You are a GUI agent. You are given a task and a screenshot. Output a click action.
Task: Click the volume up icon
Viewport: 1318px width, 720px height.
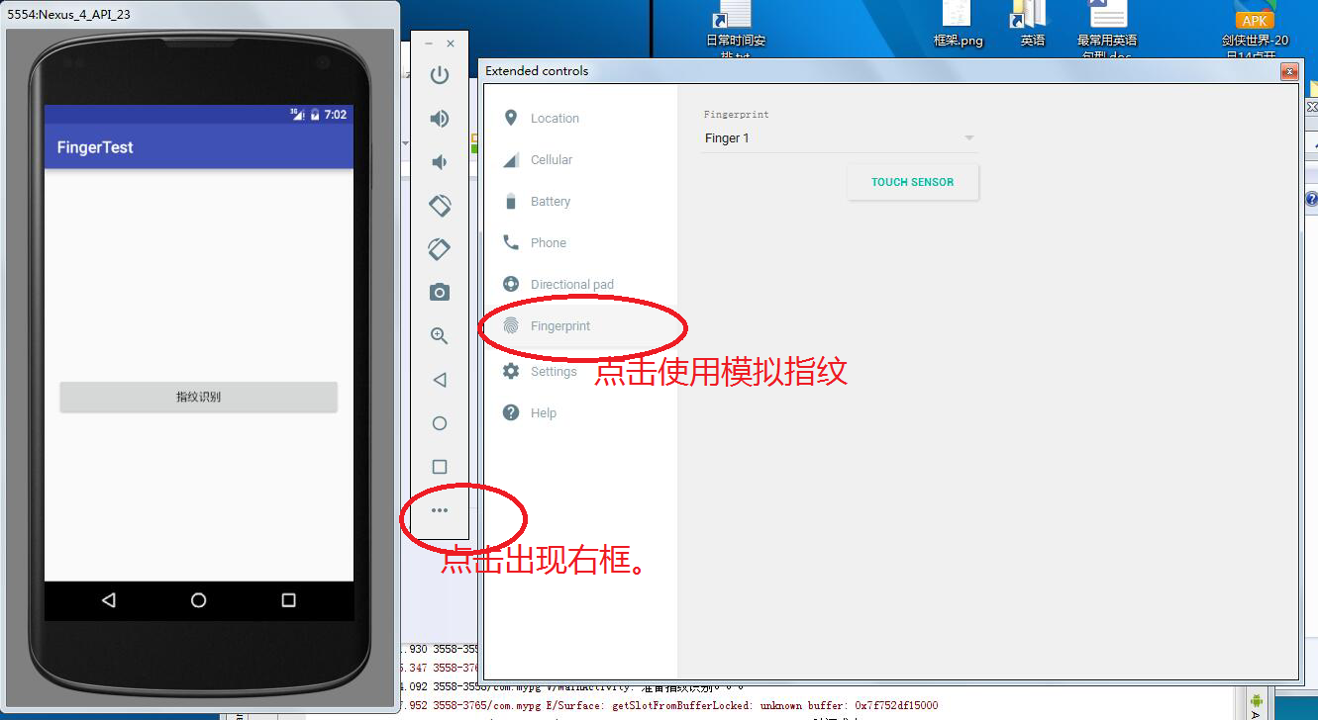coord(440,119)
